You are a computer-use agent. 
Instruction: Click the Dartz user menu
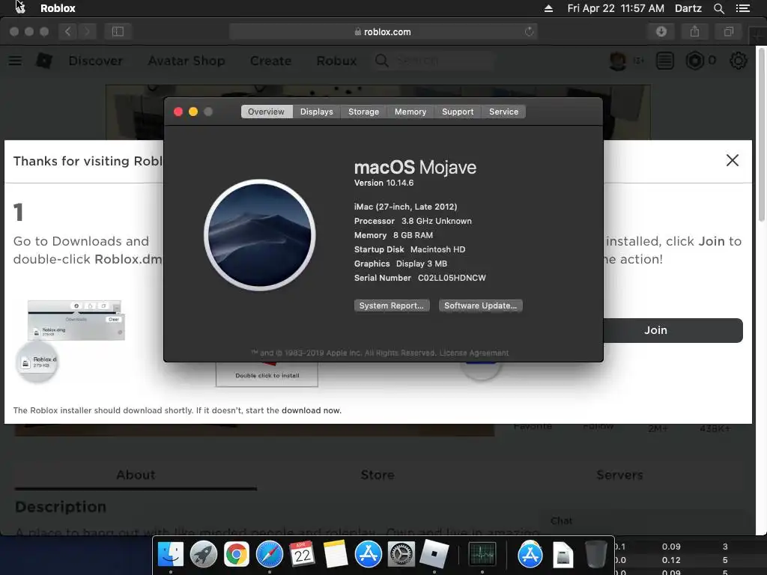(x=688, y=8)
